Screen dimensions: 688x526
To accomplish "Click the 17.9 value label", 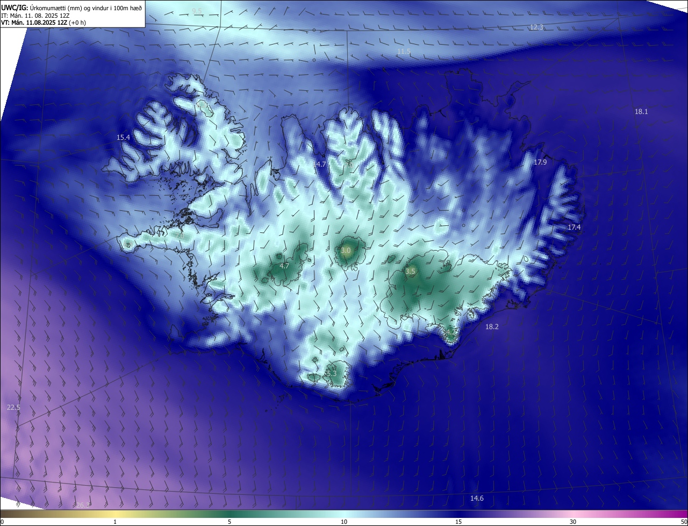I will (x=540, y=162).
